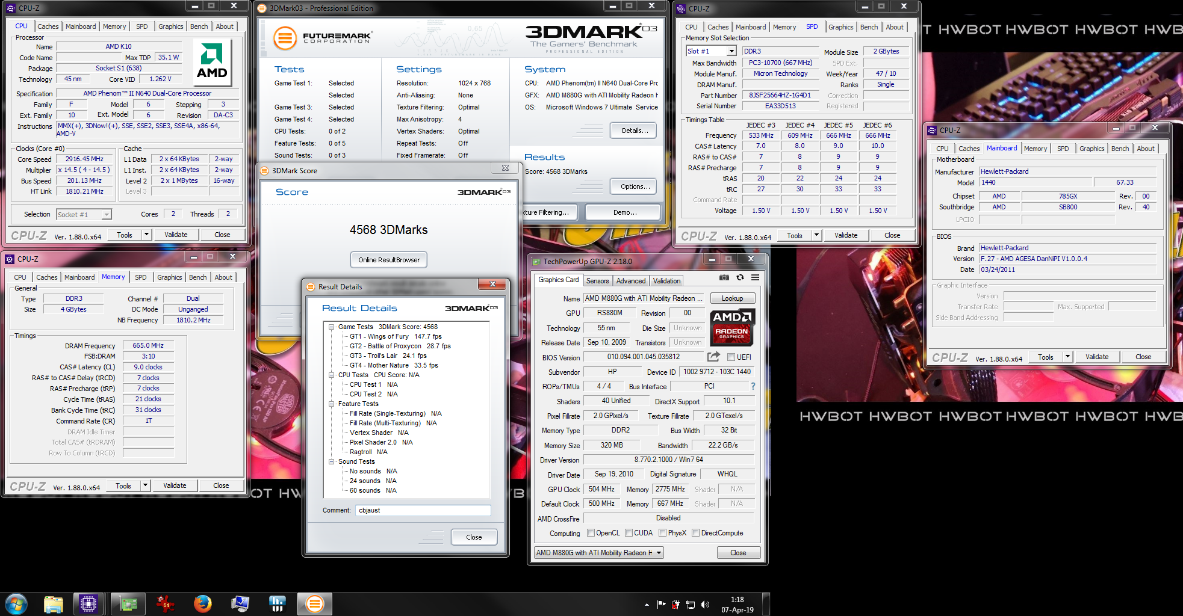The width and height of the screenshot is (1183, 616).
Task: Open the GPU-Z hamburger menu
Action: (755, 277)
